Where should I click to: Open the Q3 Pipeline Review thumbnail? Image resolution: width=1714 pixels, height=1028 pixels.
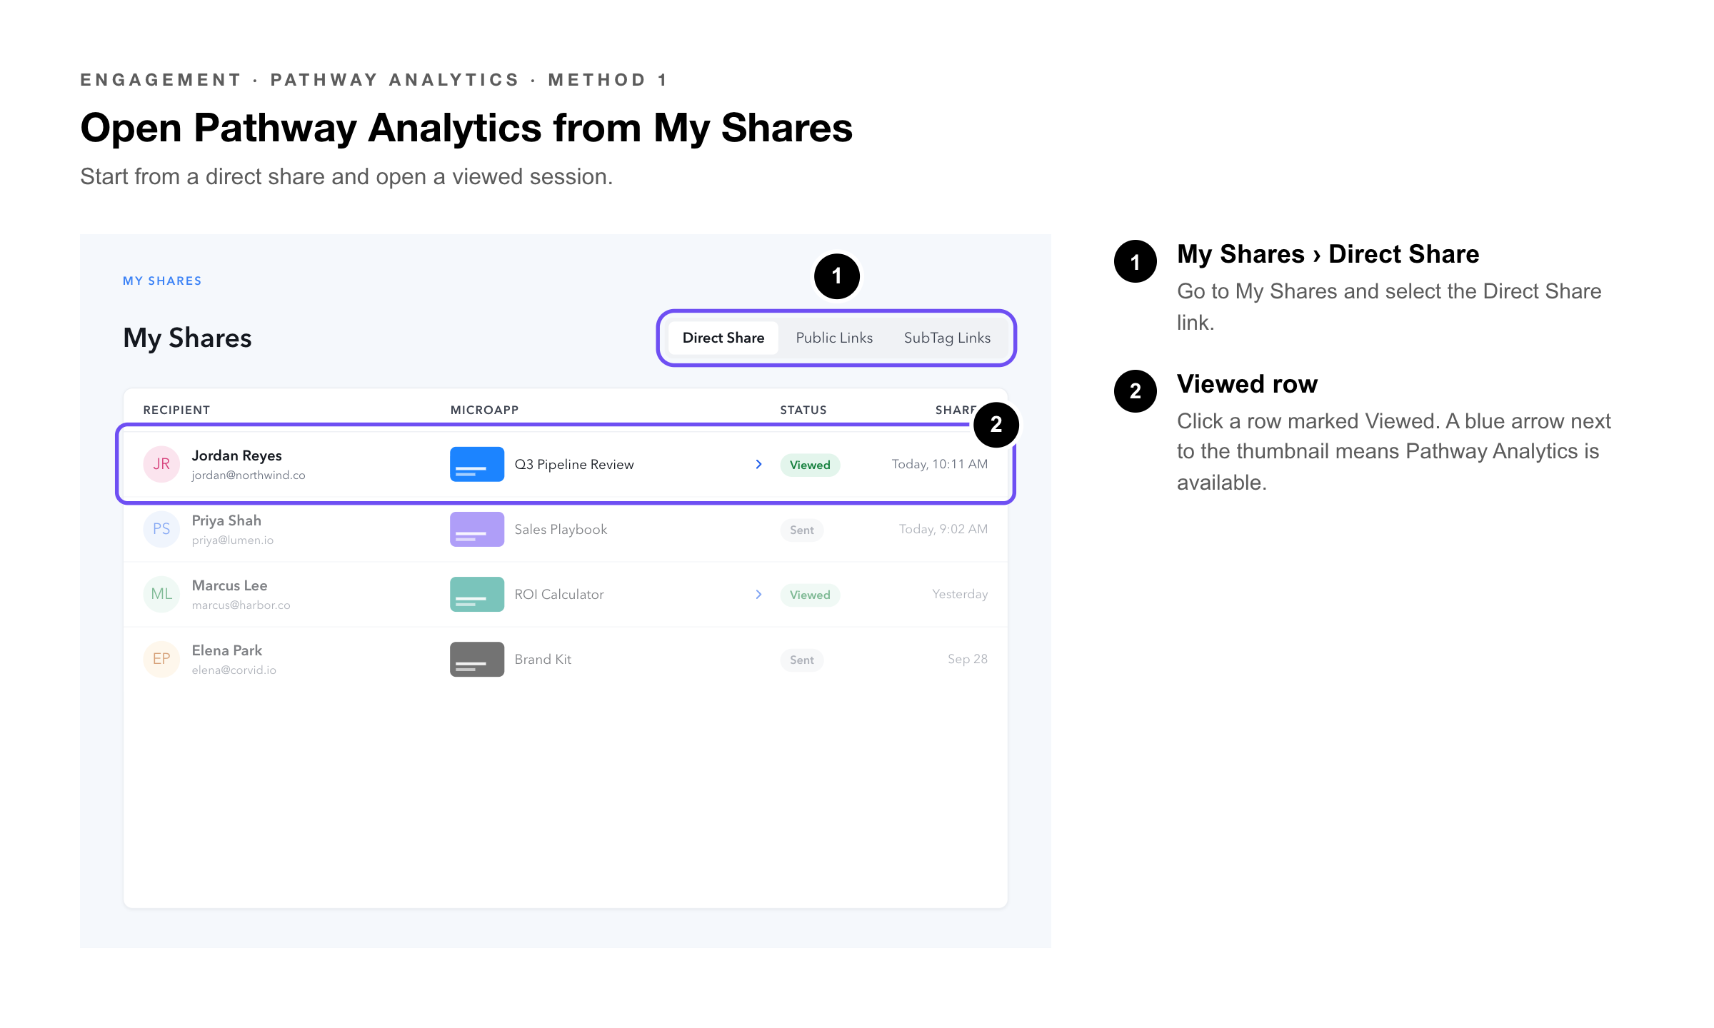477,464
